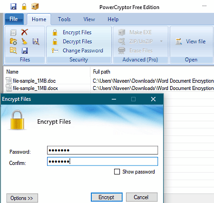This screenshot has width=214, height=203.
Task: Focus the Password input field
Action: point(102,150)
